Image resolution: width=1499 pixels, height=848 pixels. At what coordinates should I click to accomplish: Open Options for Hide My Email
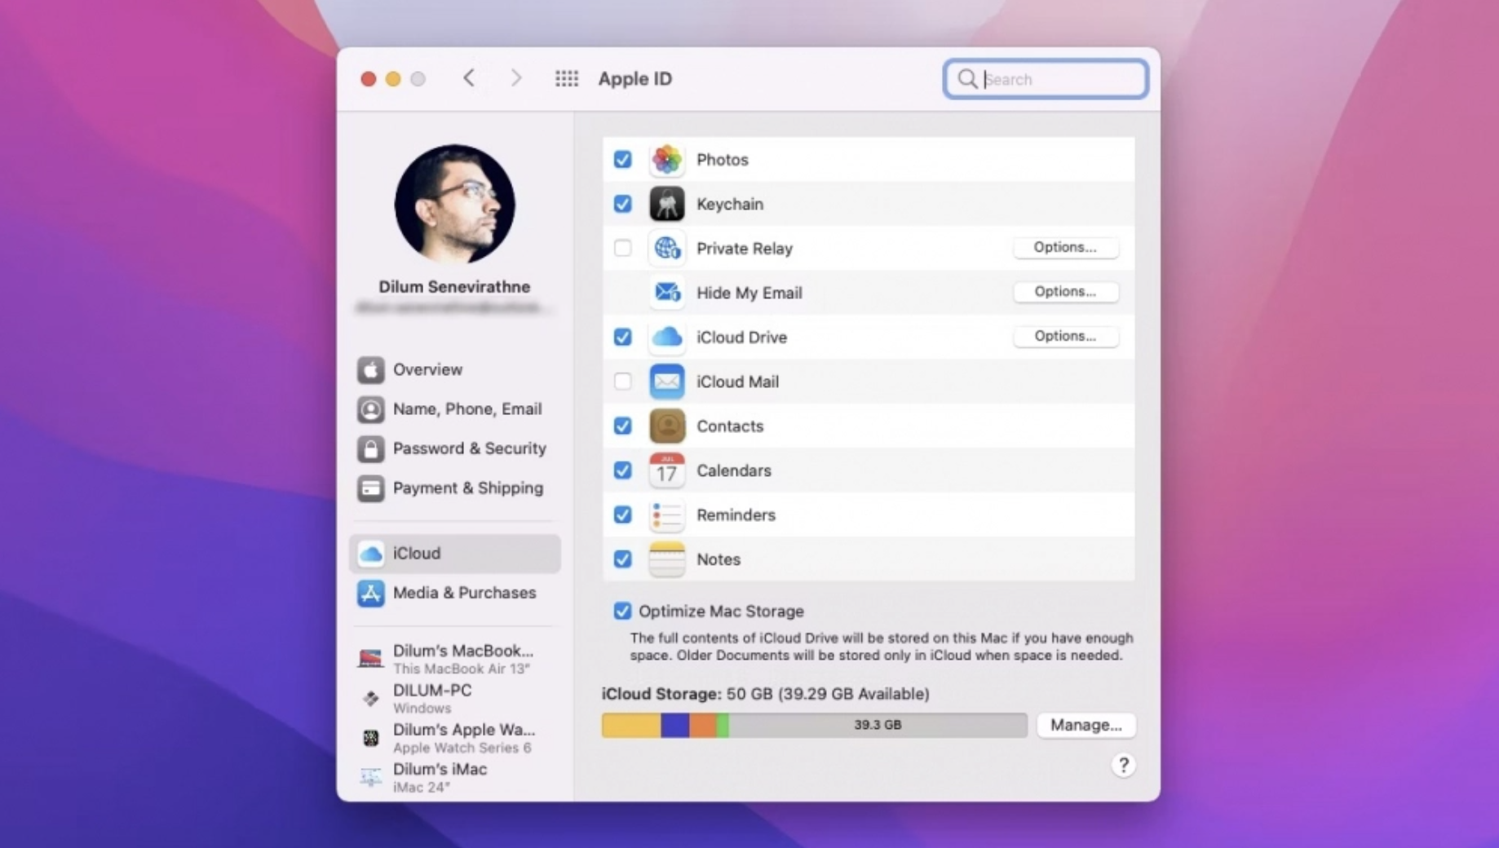(1065, 292)
